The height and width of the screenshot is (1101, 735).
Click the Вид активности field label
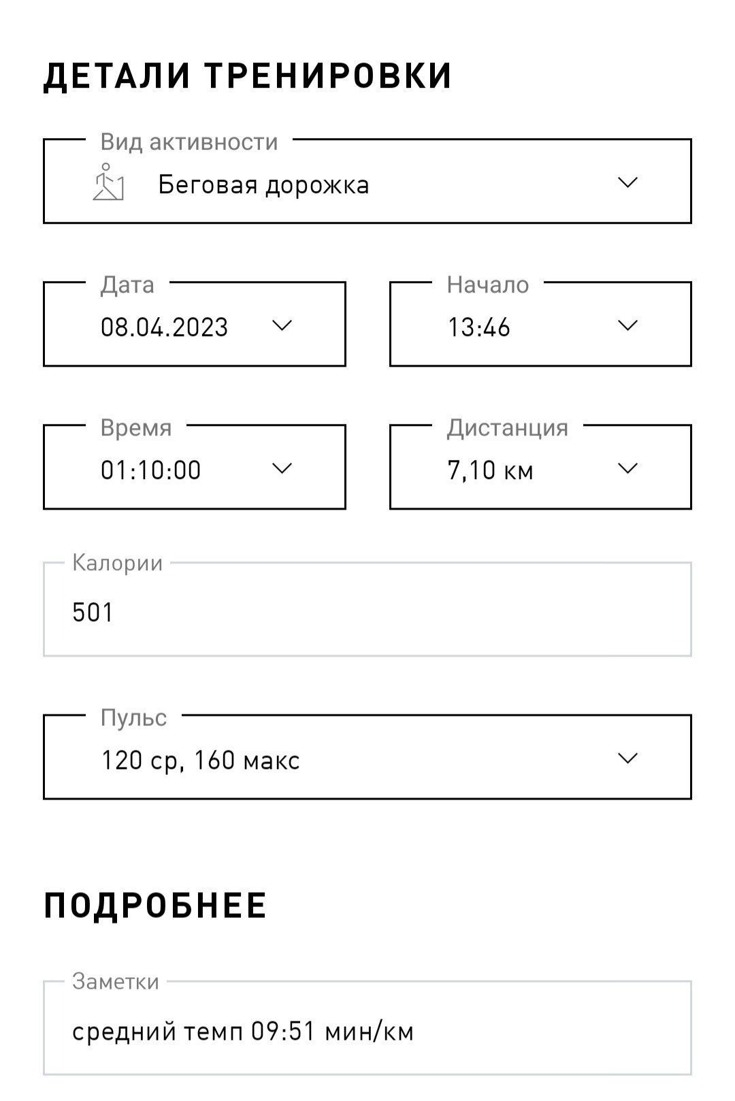coord(189,142)
